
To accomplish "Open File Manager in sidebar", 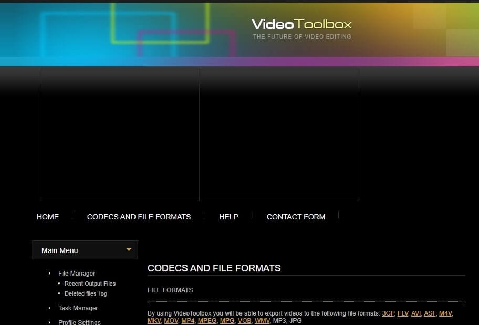I will pos(77,274).
